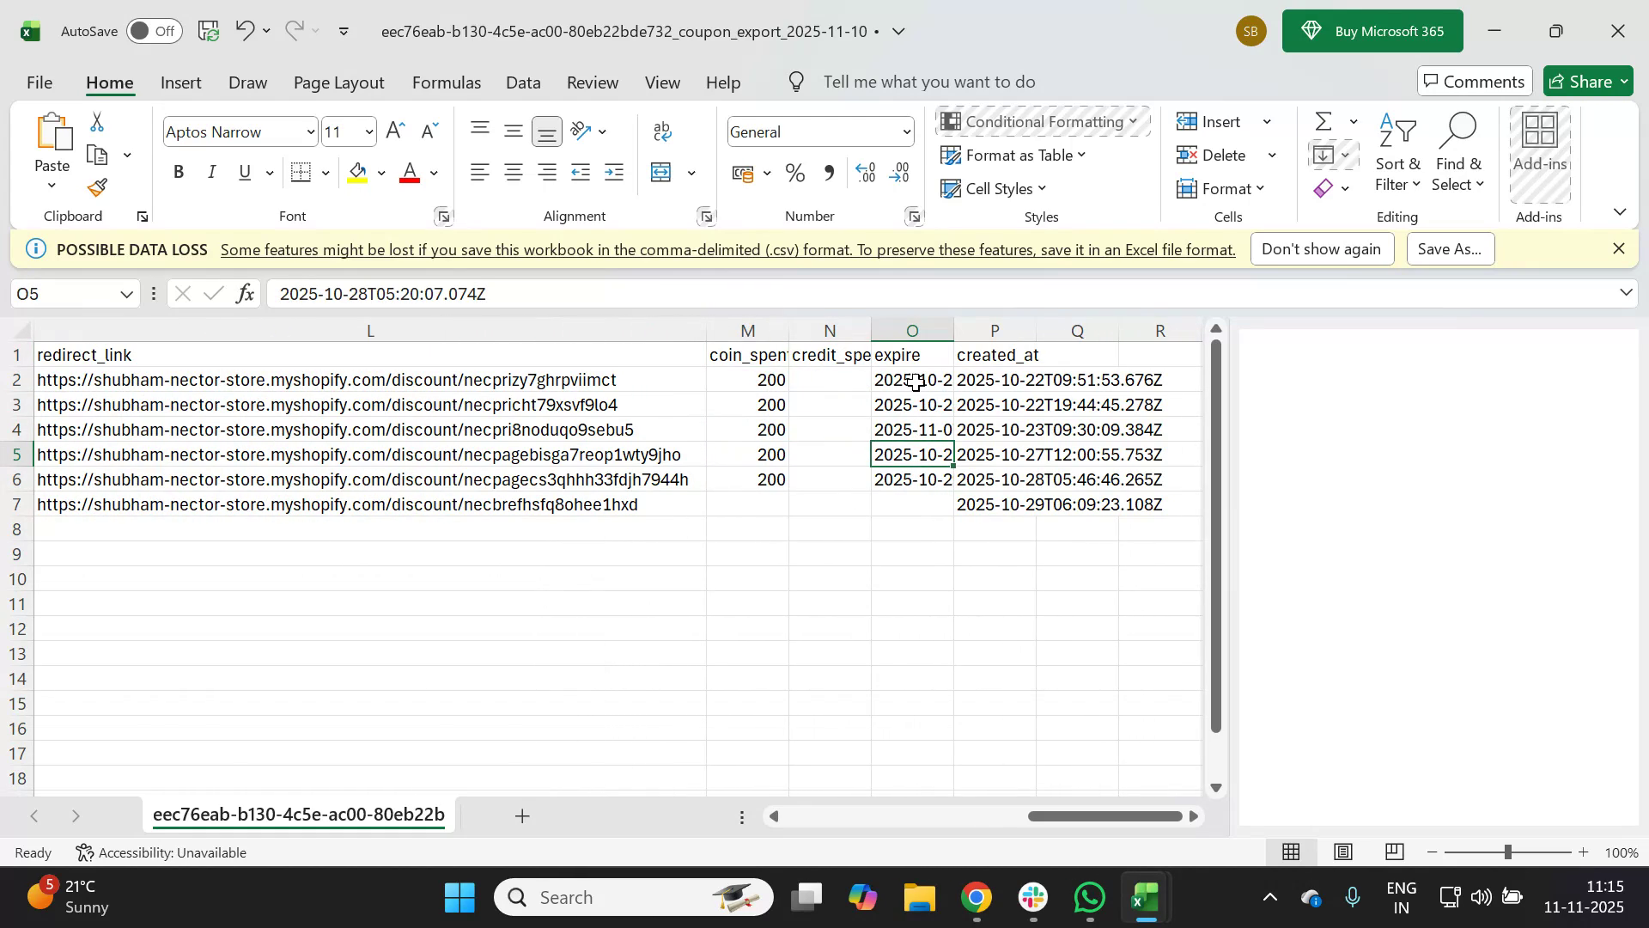Open Conditional Formatting options

[1042, 121]
